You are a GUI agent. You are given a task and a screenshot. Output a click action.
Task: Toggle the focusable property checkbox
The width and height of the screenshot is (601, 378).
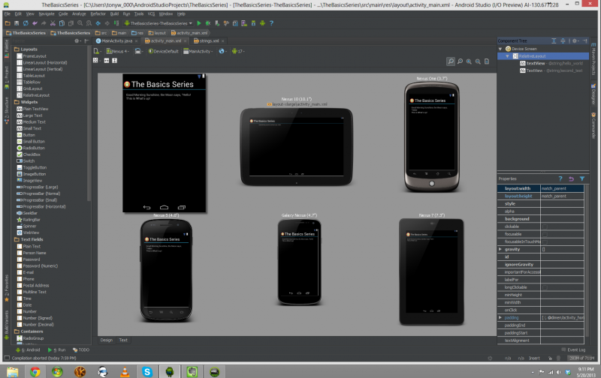(x=545, y=234)
